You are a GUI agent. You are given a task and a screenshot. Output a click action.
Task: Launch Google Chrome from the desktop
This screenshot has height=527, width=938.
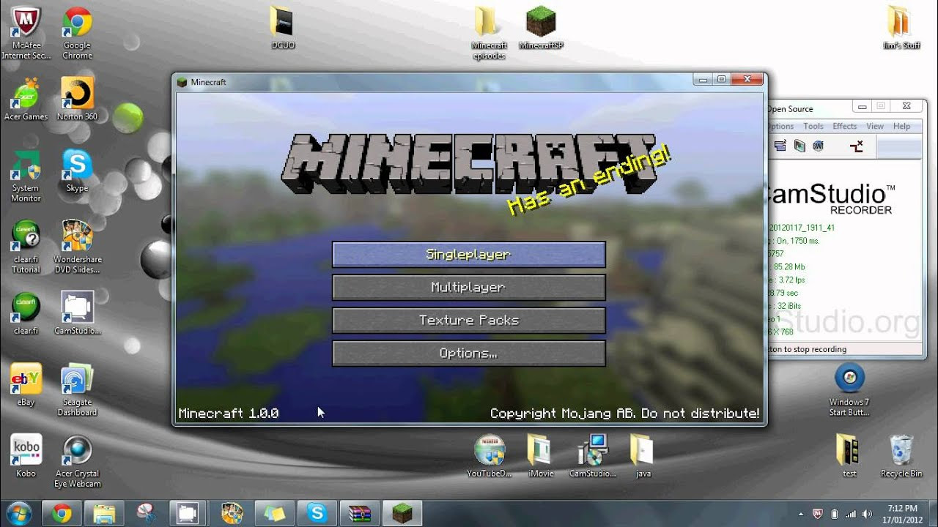(x=77, y=33)
